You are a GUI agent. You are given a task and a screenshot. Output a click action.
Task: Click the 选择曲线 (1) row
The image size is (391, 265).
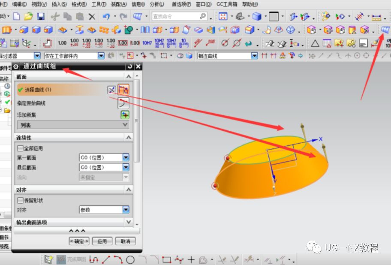click(62, 90)
